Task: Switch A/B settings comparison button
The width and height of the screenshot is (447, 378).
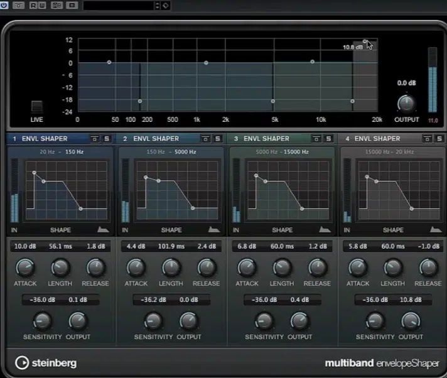Action: pyautogui.click(x=57, y=5)
